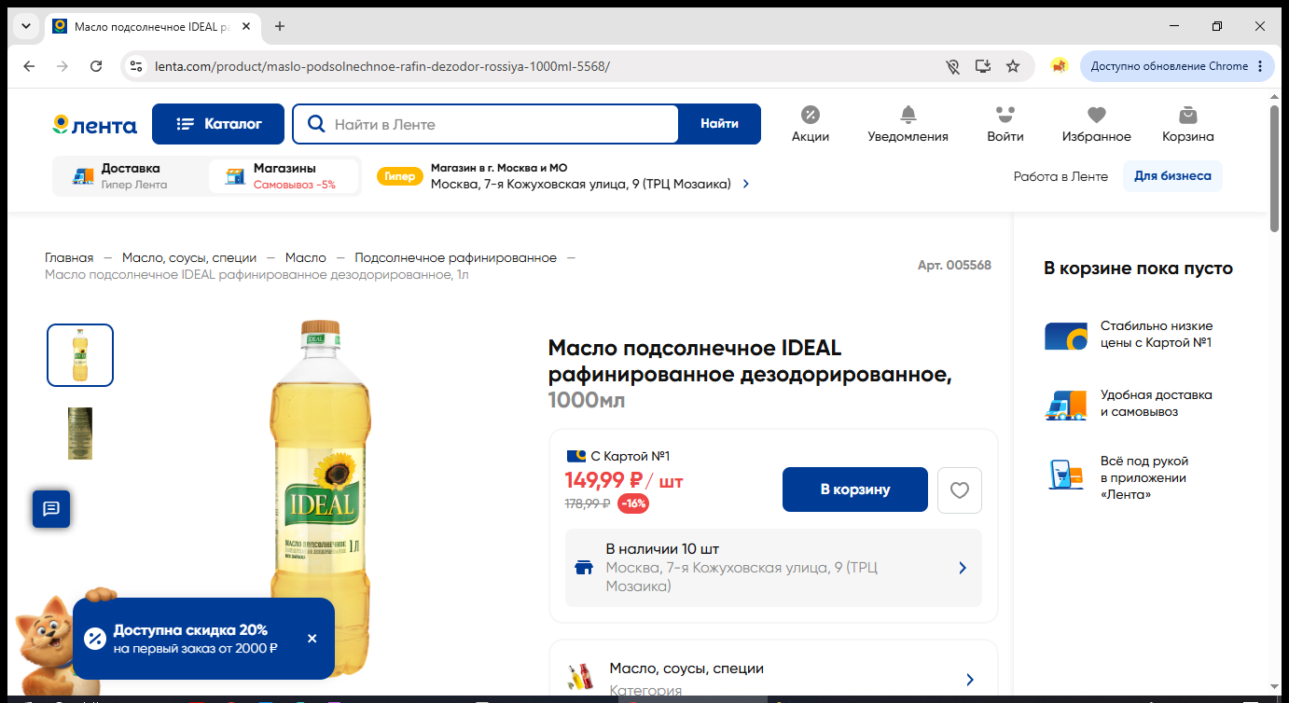Image resolution: width=1289 pixels, height=703 pixels.
Task: Open the Корзина cart icon
Action: pyautogui.click(x=1187, y=124)
